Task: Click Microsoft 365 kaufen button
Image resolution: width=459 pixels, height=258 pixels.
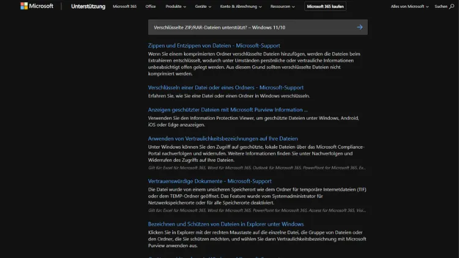Action: tap(325, 7)
